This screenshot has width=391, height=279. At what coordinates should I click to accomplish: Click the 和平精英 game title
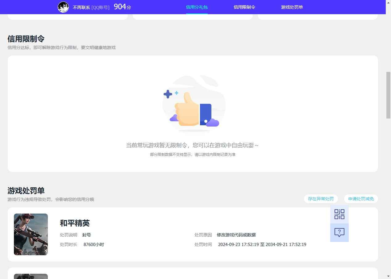(75, 223)
